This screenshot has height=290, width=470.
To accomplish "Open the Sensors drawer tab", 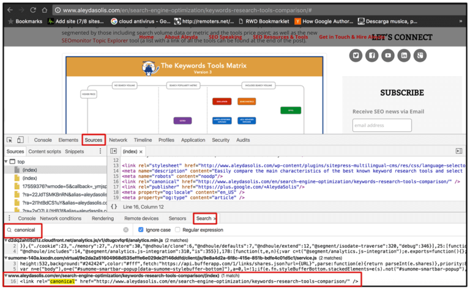I will [177, 218].
